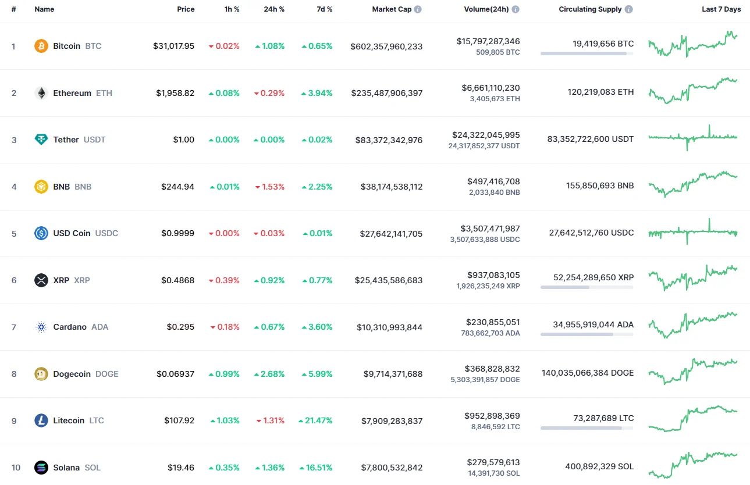Screen dimensions: 750x485
Task: Click Bitcoin's circulating supply progress bar
Action: pos(587,54)
